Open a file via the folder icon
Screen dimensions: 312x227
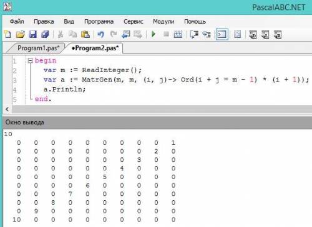coord(21,34)
